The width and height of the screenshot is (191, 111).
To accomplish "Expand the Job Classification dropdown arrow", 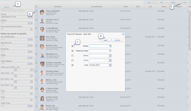I will pos(31,39).
